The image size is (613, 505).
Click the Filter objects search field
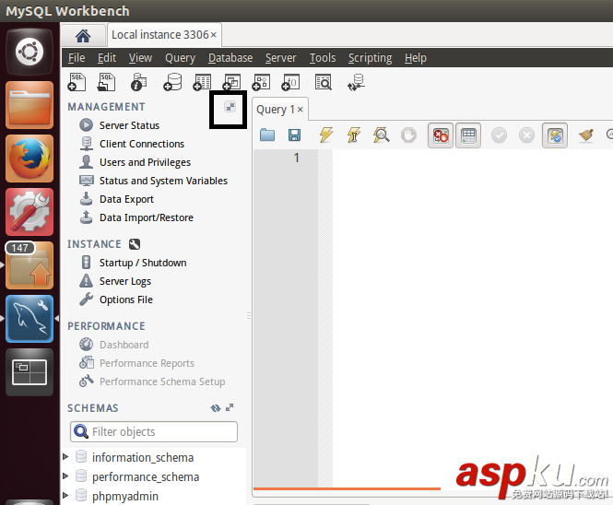point(154,431)
